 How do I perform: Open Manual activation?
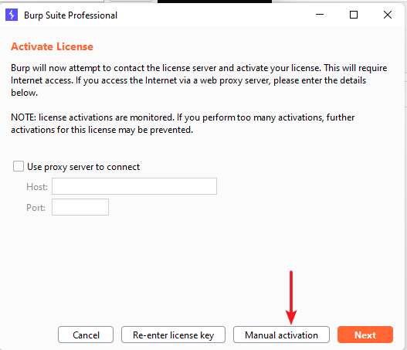(281, 335)
